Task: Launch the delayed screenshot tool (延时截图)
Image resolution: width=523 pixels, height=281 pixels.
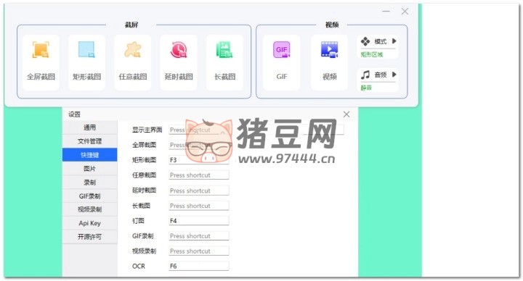Action: pyautogui.click(x=179, y=62)
